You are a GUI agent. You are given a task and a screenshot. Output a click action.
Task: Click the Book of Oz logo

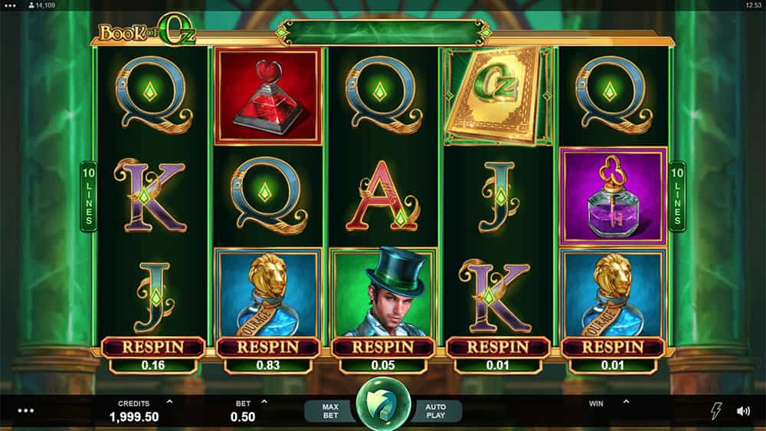coord(146,31)
